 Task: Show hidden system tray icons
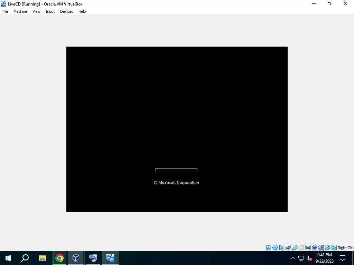click(292, 258)
